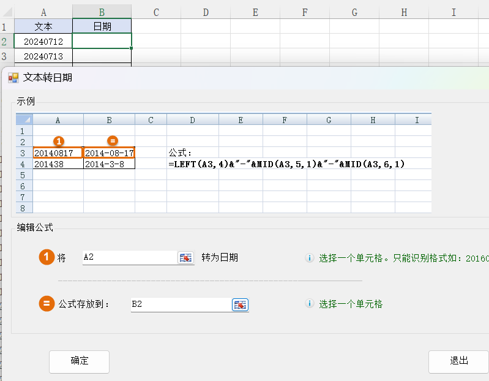Click the info icon next to 转为日期 hint

(310, 258)
